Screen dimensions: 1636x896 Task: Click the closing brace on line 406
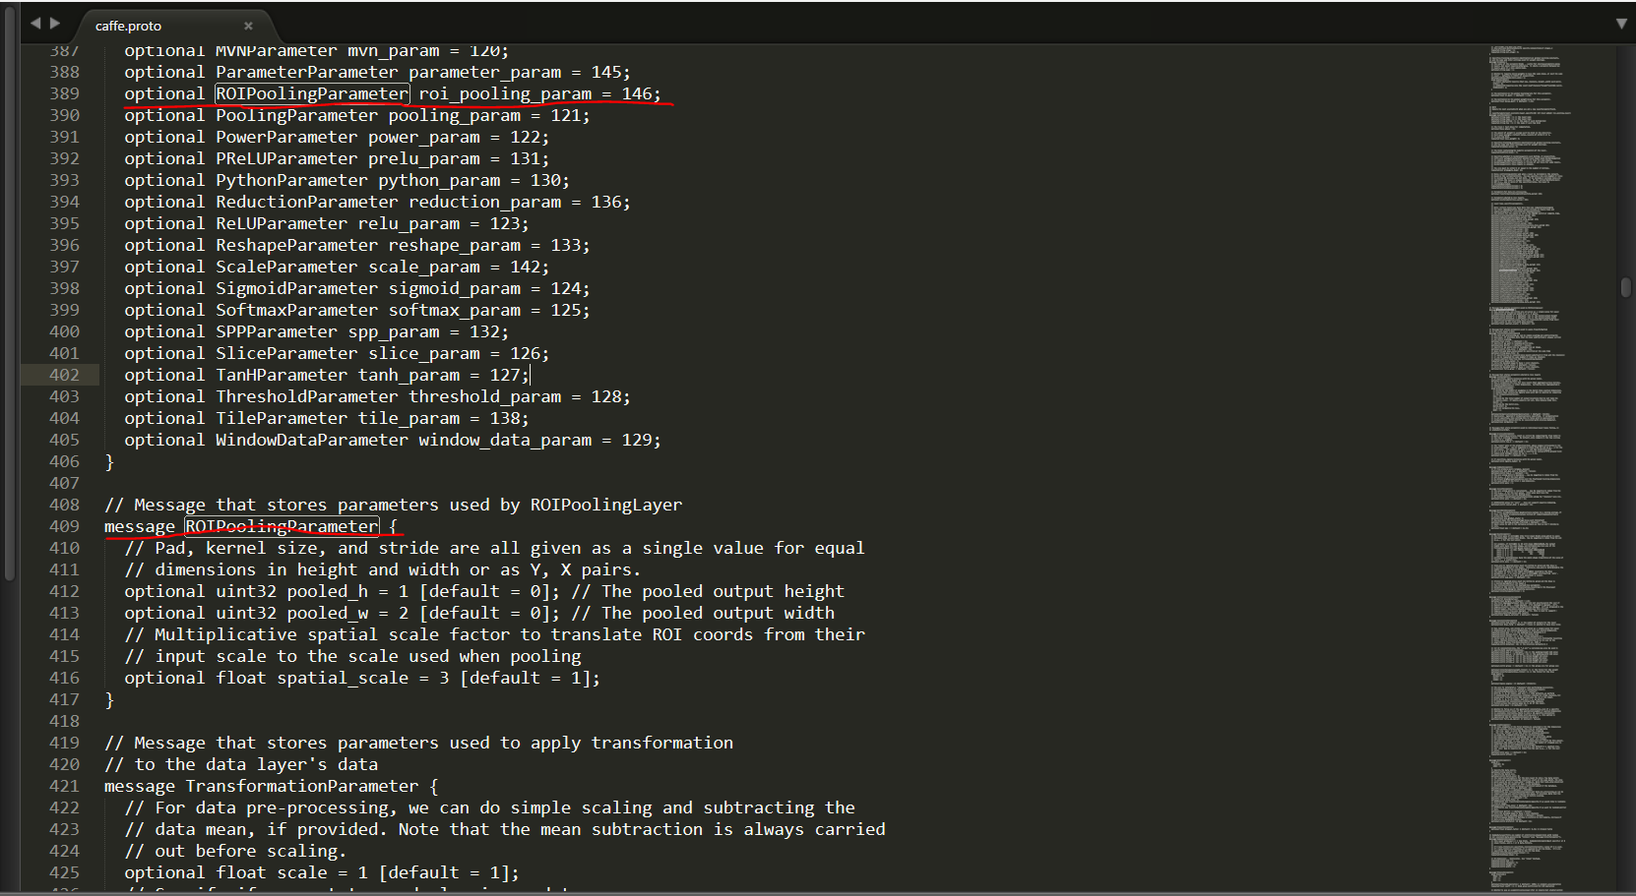coord(109,461)
